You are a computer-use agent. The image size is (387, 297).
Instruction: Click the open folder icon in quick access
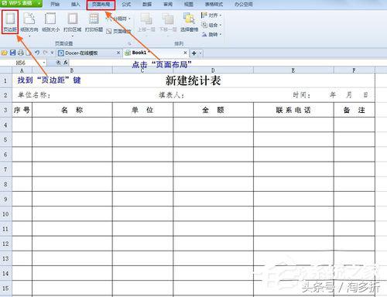point(5,53)
